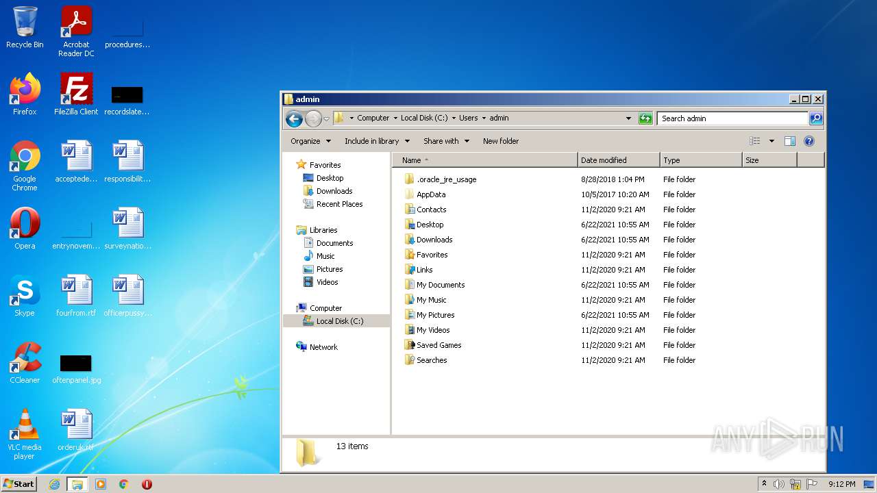Click the Start button

(x=19, y=484)
